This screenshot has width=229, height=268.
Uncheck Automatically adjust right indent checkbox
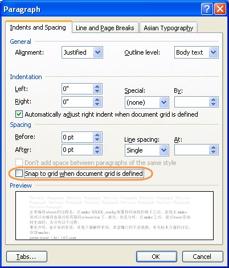point(19,114)
